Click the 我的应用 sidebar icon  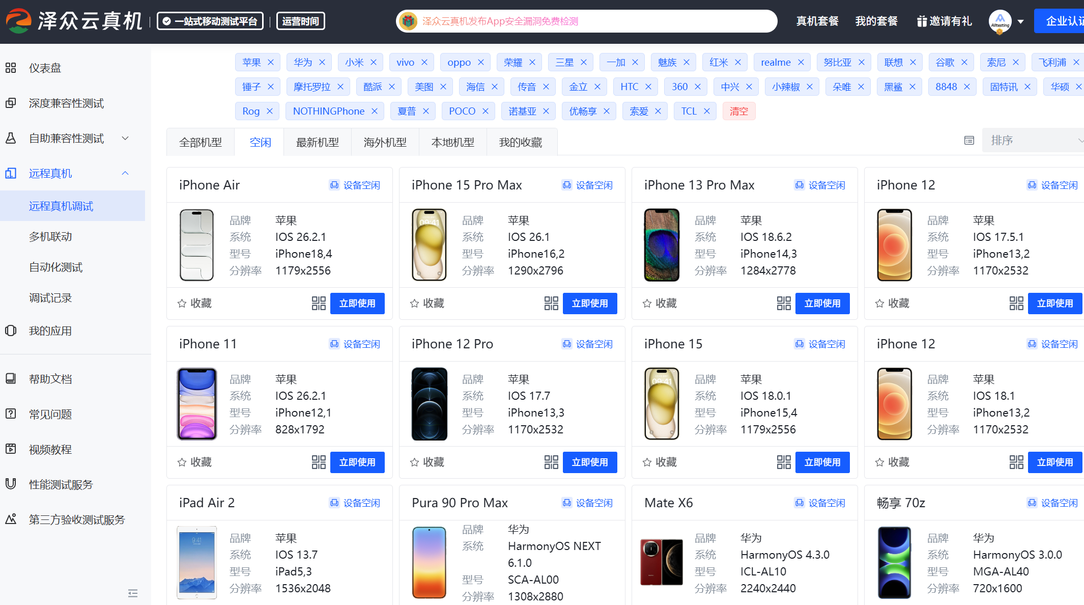pyautogui.click(x=11, y=331)
